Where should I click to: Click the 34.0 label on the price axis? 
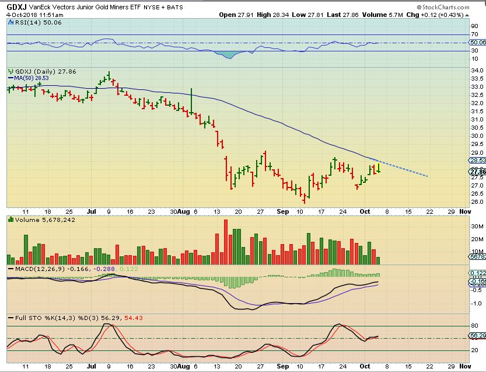tap(477, 71)
